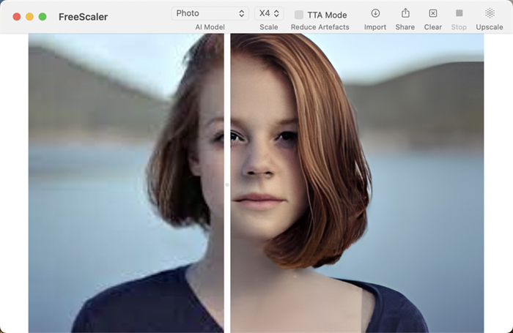This screenshot has width=513, height=333.
Task: Click the Stop square icon
Action: (x=459, y=13)
